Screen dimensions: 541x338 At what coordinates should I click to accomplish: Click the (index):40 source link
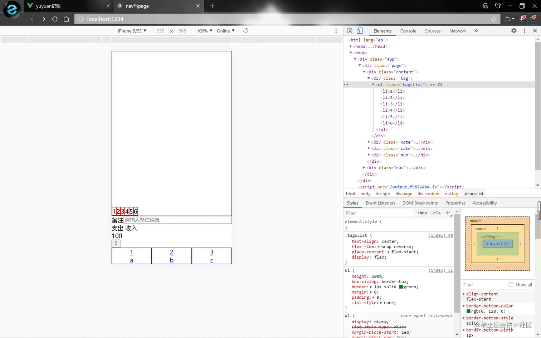[x=440, y=235]
